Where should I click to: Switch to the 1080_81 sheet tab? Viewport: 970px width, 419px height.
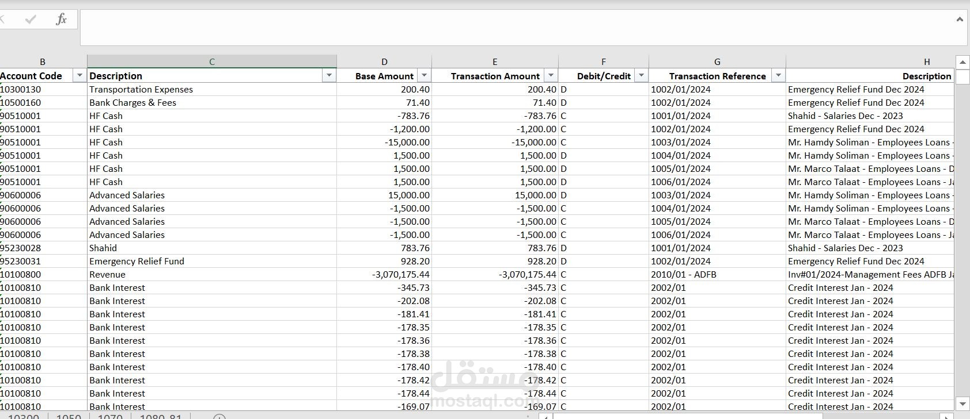[161, 416]
